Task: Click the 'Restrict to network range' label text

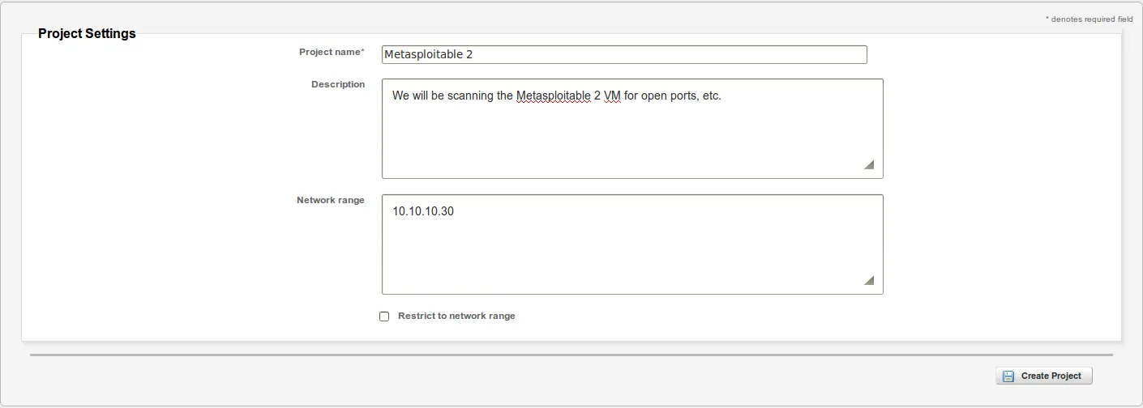Action: click(x=456, y=317)
